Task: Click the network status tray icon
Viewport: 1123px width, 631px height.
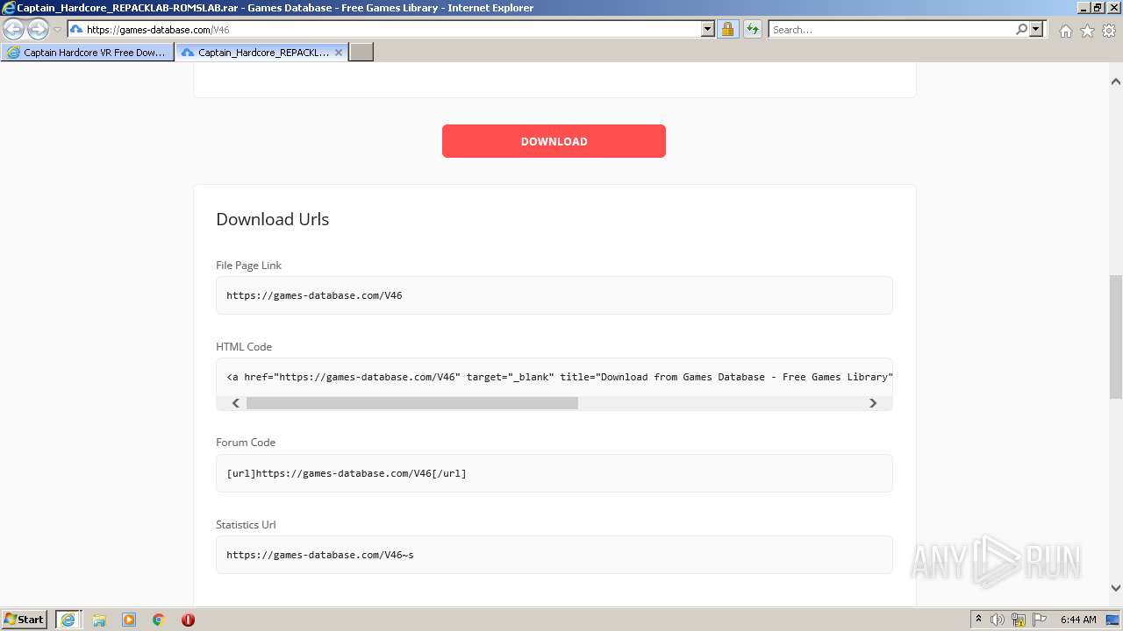Action: (1019, 620)
